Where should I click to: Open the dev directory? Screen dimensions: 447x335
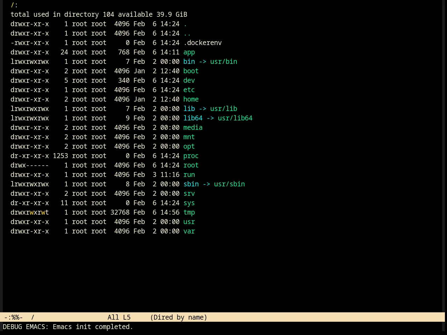pyautogui.click(x=189, y=81)
